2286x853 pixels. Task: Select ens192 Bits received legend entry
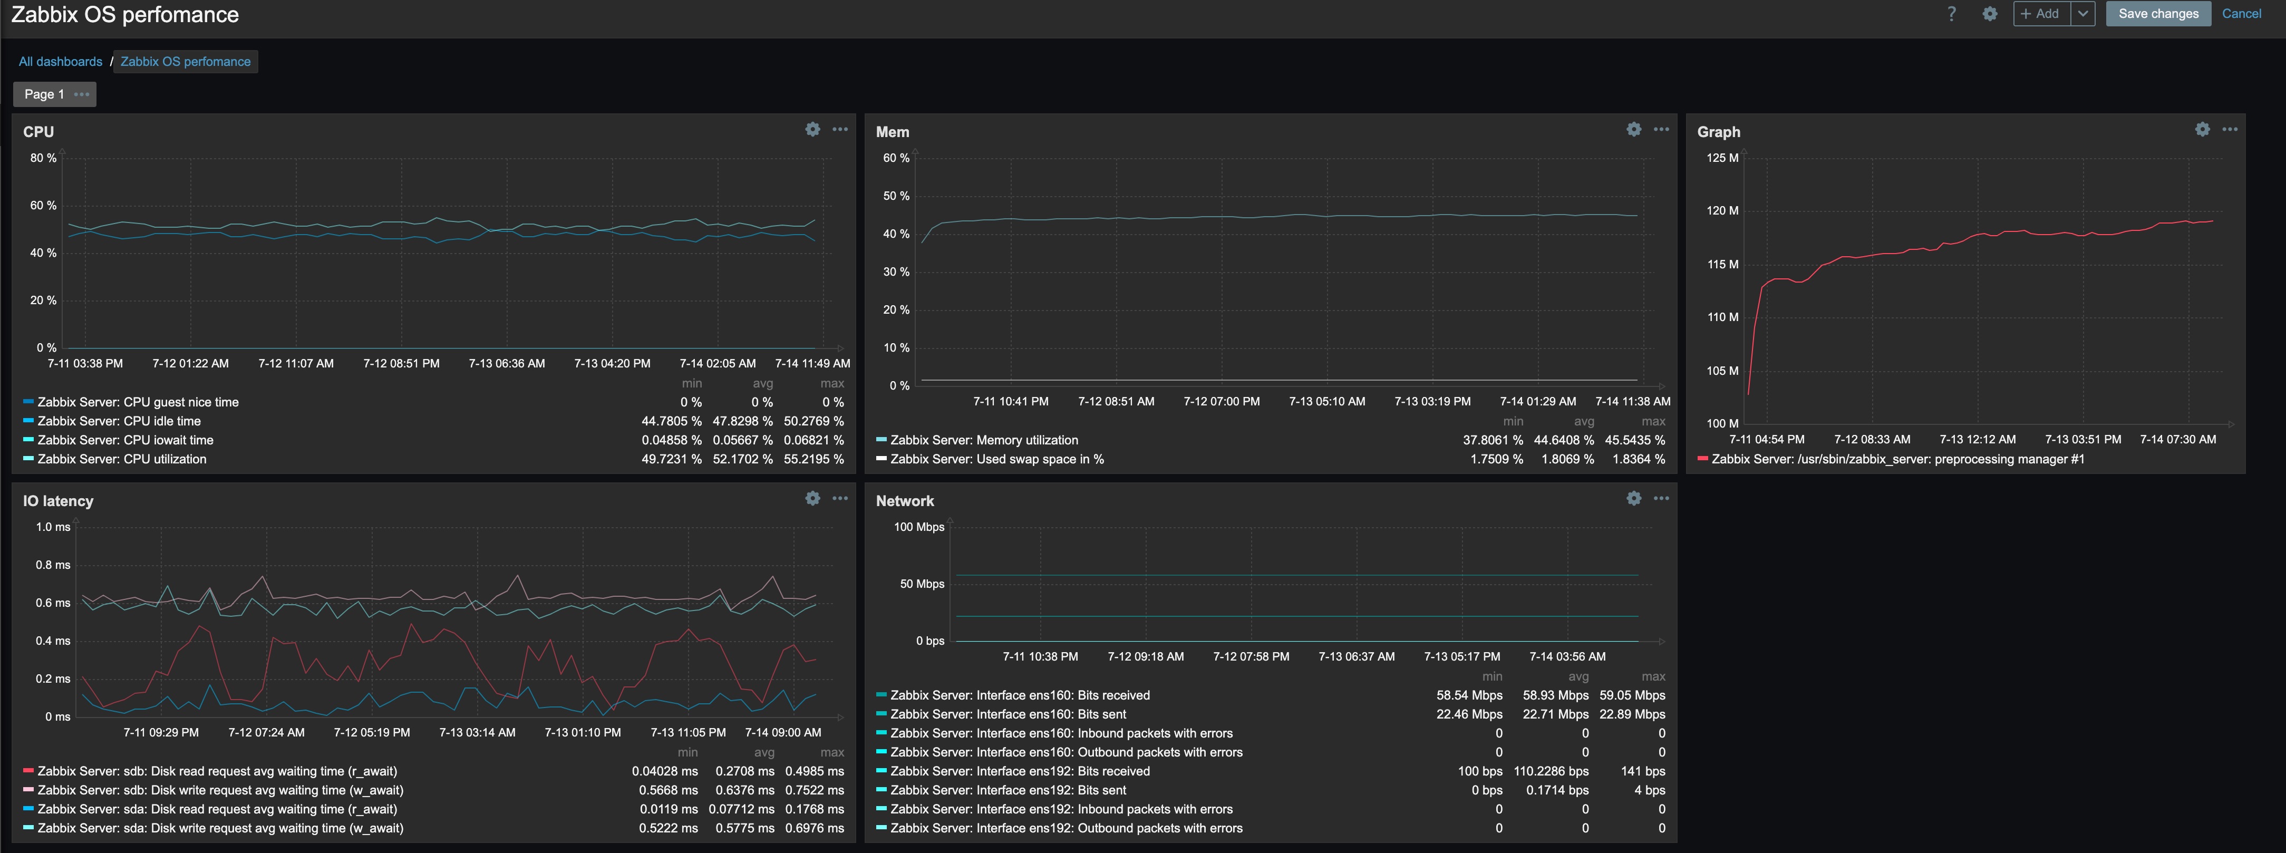pyautogui.click(x=1020, y=771)
